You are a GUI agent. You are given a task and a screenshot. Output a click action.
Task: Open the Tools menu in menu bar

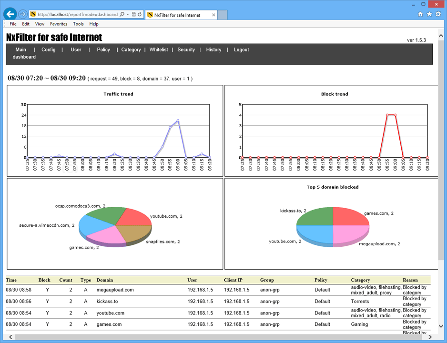click(x=78, y=24)
